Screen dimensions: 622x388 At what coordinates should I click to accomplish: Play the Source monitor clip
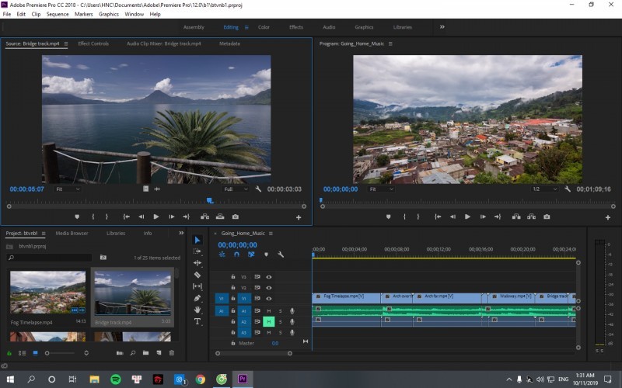(156, 217)
